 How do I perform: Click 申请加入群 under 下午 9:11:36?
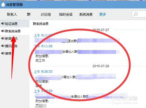click(x=70, y=52)
